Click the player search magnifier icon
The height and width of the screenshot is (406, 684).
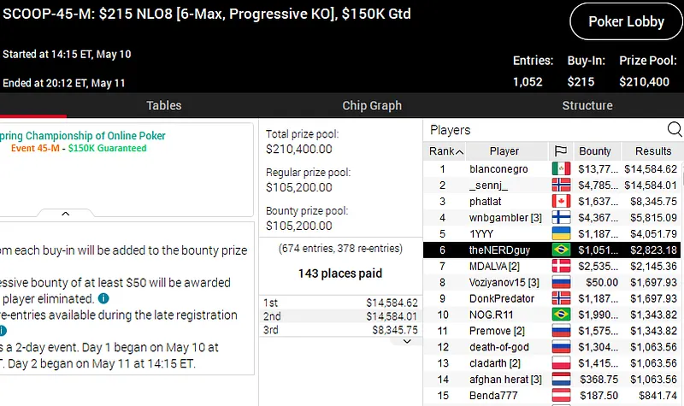pyautogui.click(x=675, y=130)
